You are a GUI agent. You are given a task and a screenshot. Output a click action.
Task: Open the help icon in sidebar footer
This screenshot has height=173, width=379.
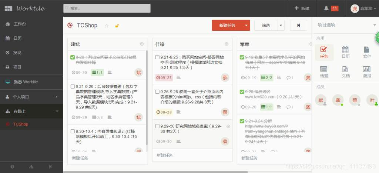pyautogui.click(x=12, y=166)
